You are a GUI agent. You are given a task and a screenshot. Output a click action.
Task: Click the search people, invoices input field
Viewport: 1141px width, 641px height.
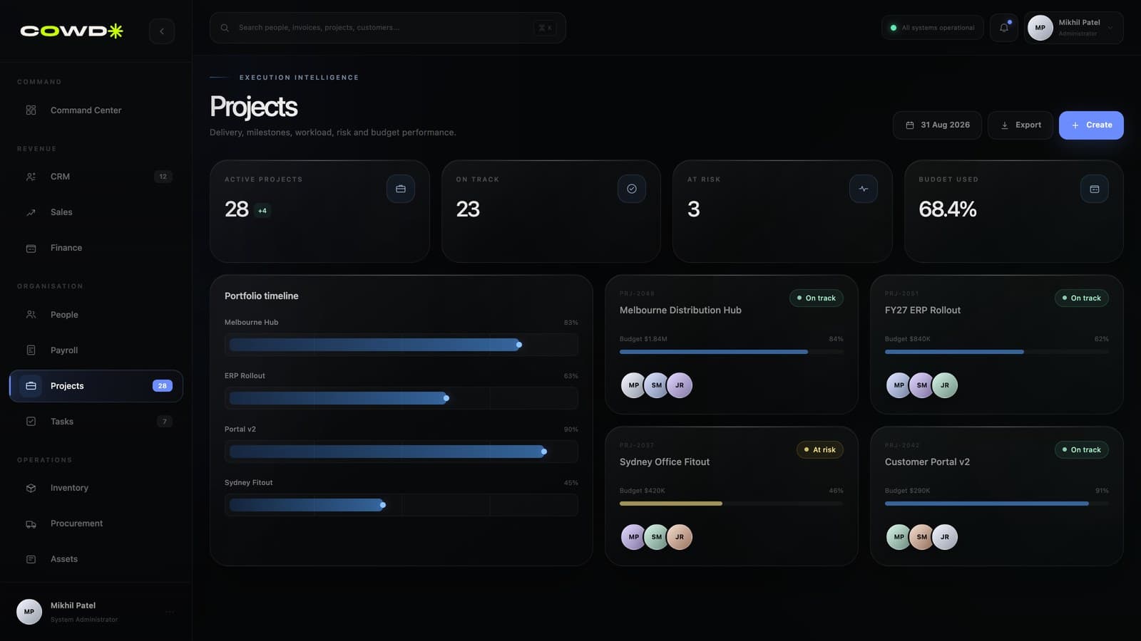pyautogui.click(x=388, y=28)
